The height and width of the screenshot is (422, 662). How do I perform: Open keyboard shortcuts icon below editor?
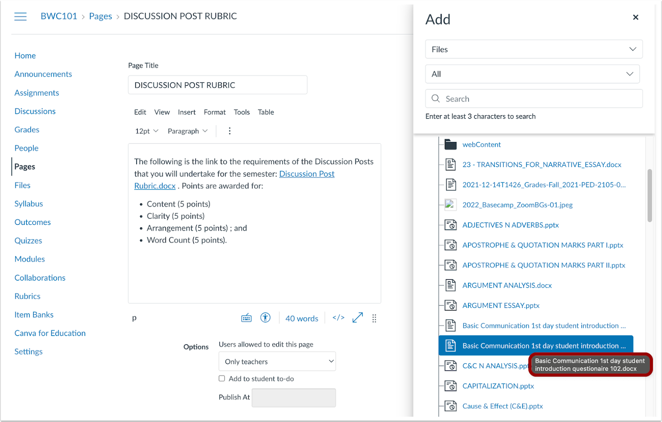pos(246,318)
